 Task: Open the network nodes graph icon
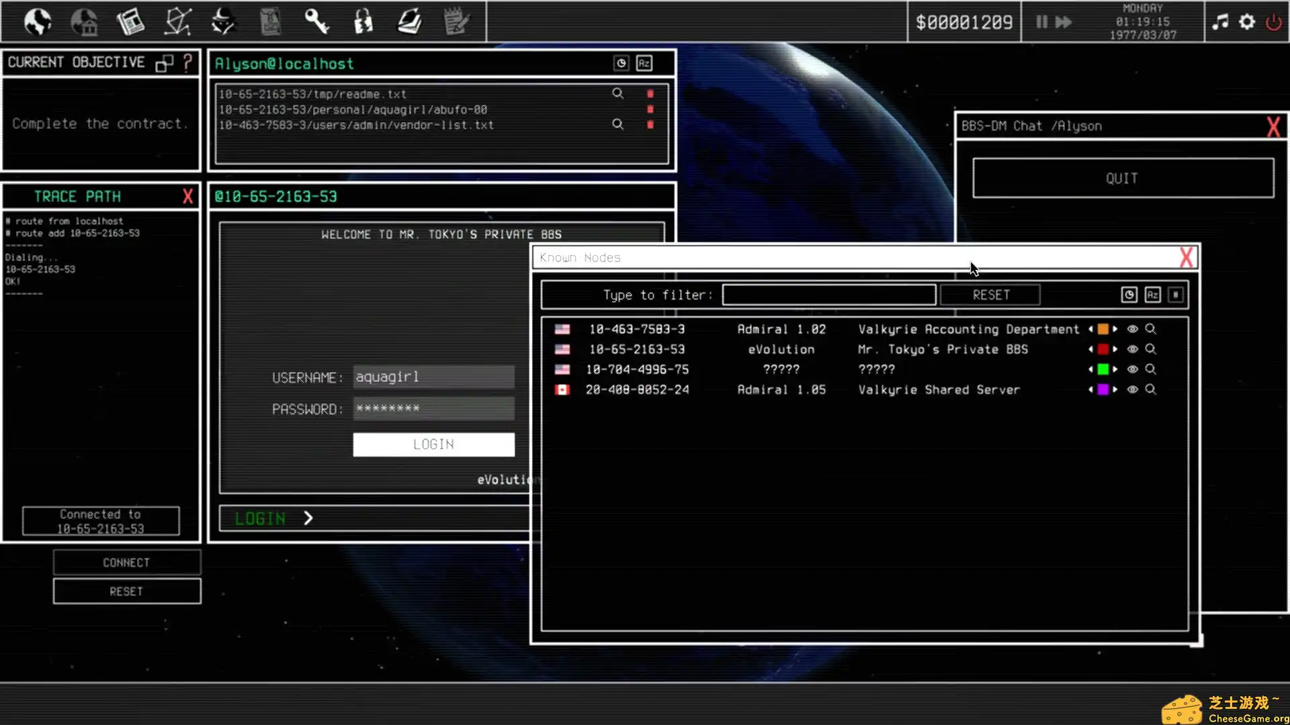178,22
